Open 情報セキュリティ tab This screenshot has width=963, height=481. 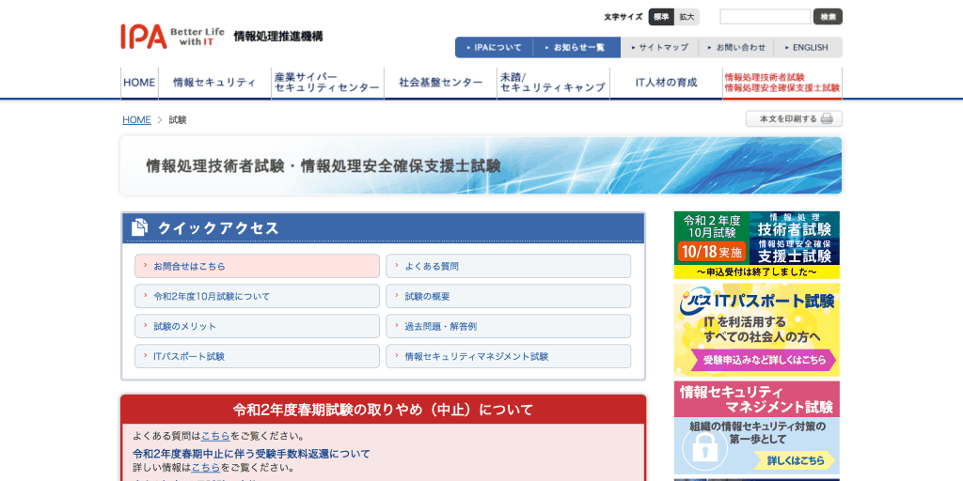[214, 83]
